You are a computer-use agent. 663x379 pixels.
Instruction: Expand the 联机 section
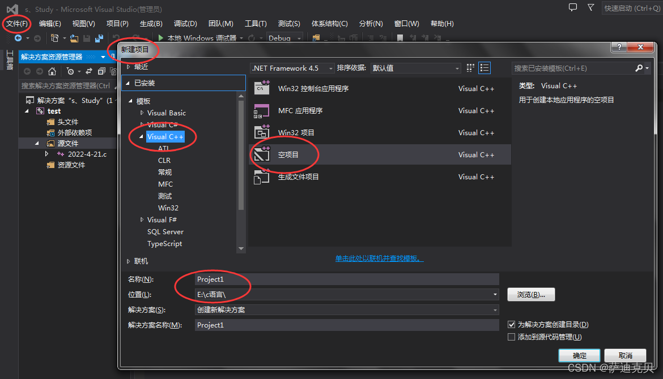pos(129,261)
